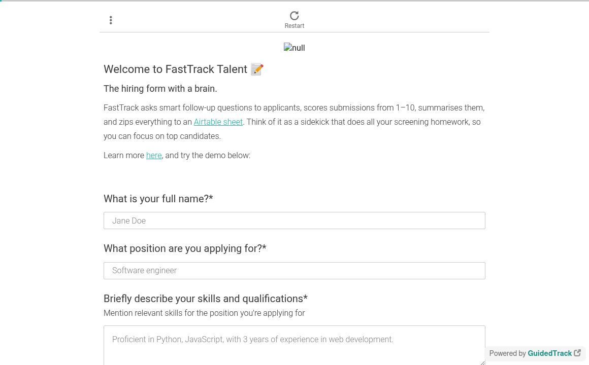589x365 pixels.
Task: Follow the 'here' learn more link
Action: tap(153, 155)
